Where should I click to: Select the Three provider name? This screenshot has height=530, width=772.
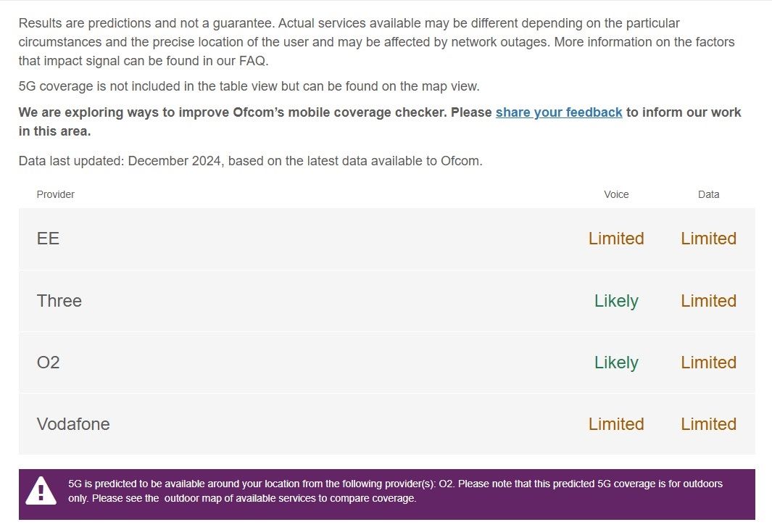[59, 300]
